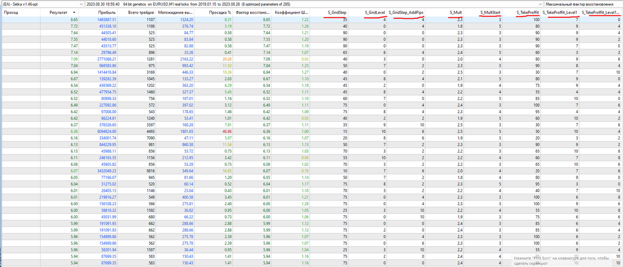The image size is (623, 267).
Task: Select the row with profit 31275.02
Action: 311,183
